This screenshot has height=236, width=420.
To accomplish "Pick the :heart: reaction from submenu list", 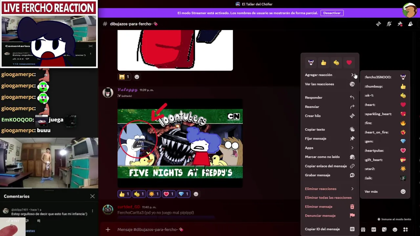I will pyautogui.click(x=385, y=105).
